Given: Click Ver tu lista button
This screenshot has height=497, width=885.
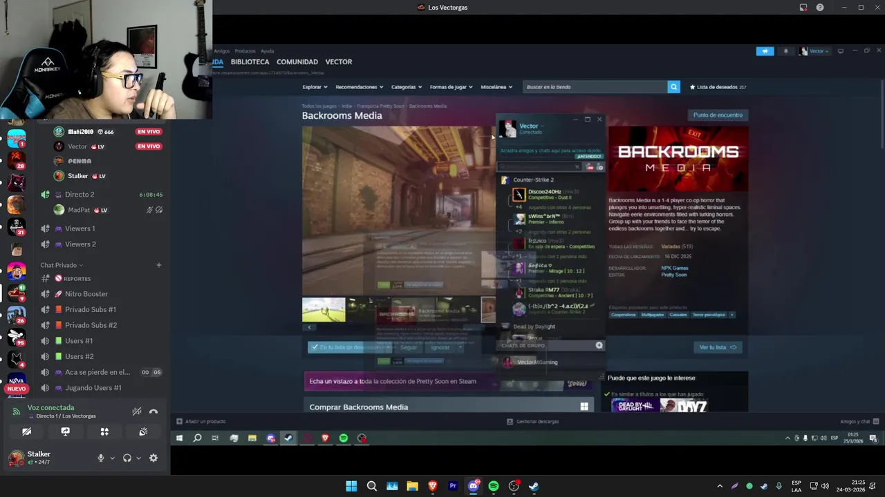Looking at the screenshot, I should tap(718, 347).
